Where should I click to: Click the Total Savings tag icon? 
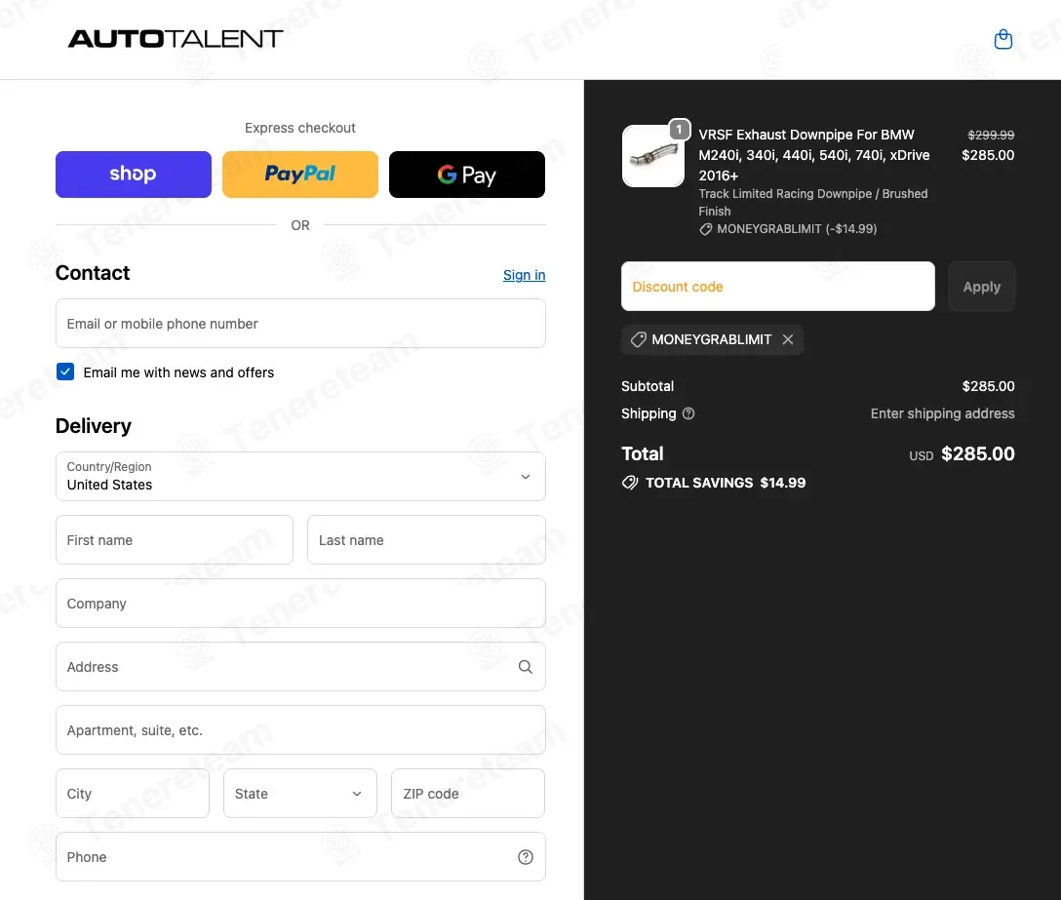point(629,483)
